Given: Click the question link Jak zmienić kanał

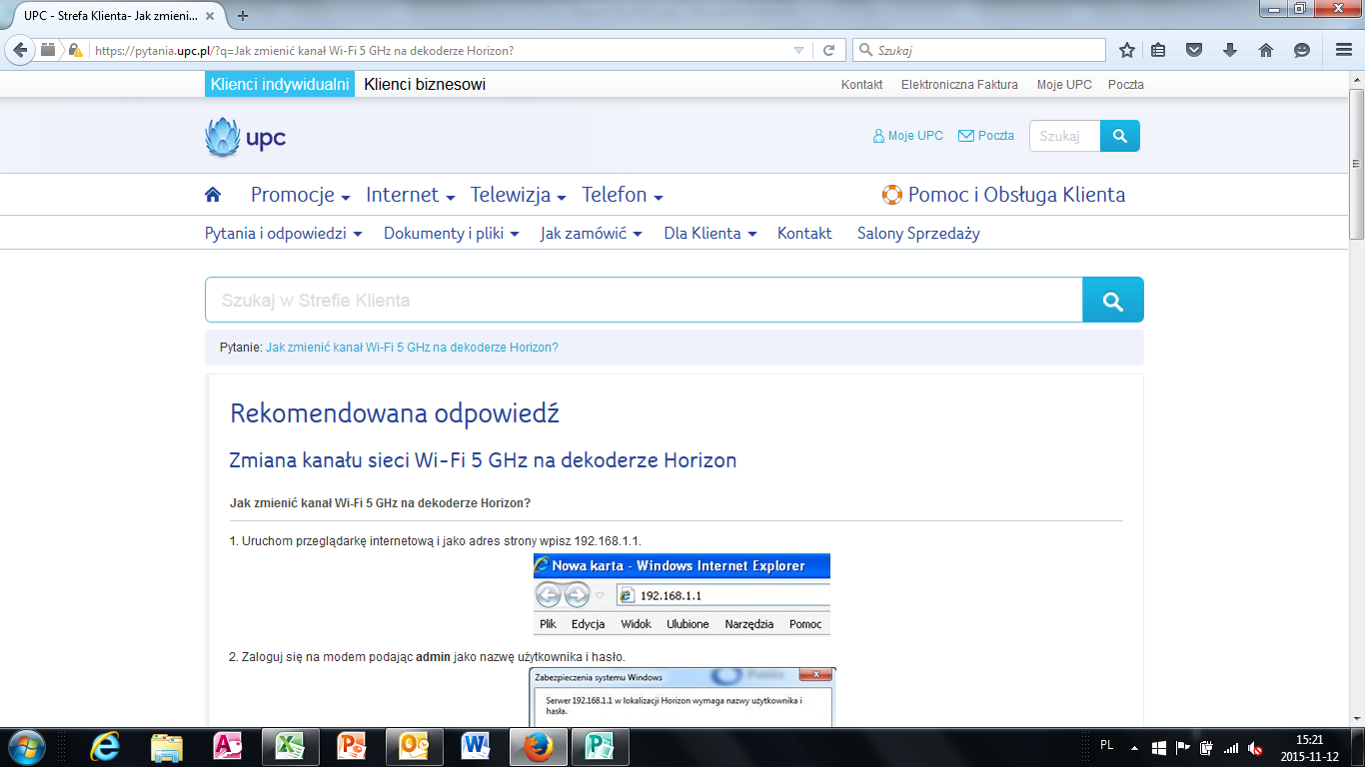Looking at the screenshot, I should (x=412, y=348).
